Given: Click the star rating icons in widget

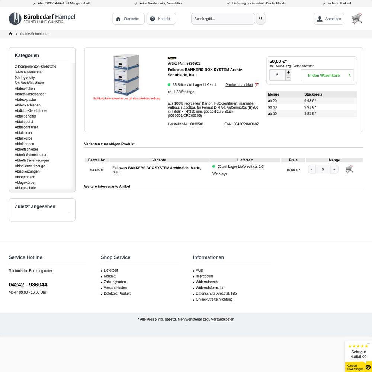Looking at the screenshot, I should pos(358,346).
